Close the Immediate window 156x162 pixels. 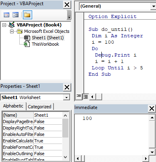click(x=152, y=108)
